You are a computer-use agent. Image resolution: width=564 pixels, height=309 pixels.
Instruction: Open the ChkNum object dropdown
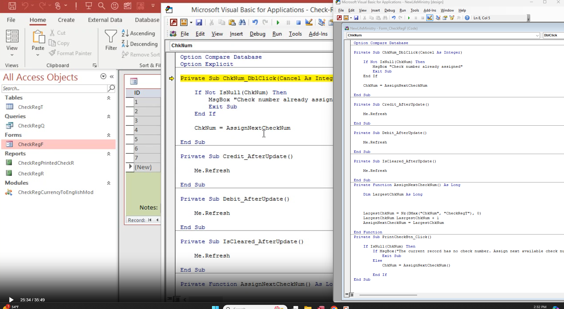[x=537, y=35]
